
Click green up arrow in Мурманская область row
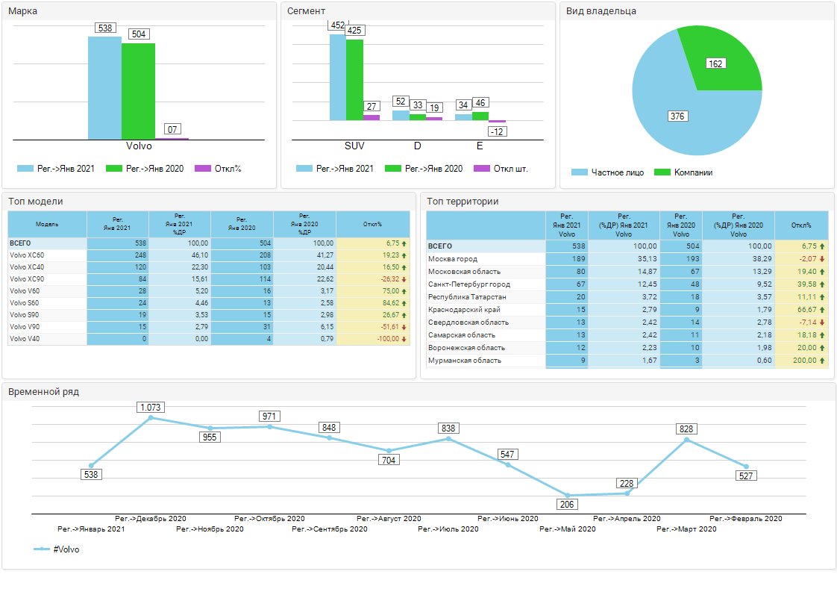tap(822, 361)
